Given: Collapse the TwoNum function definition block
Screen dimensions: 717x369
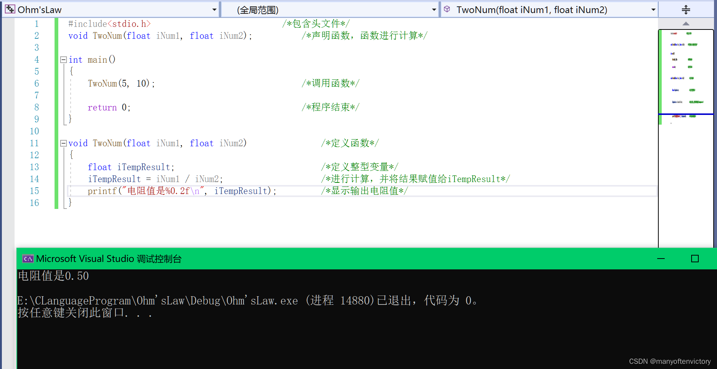Looking at the screenshot, I should coord(64,143).
